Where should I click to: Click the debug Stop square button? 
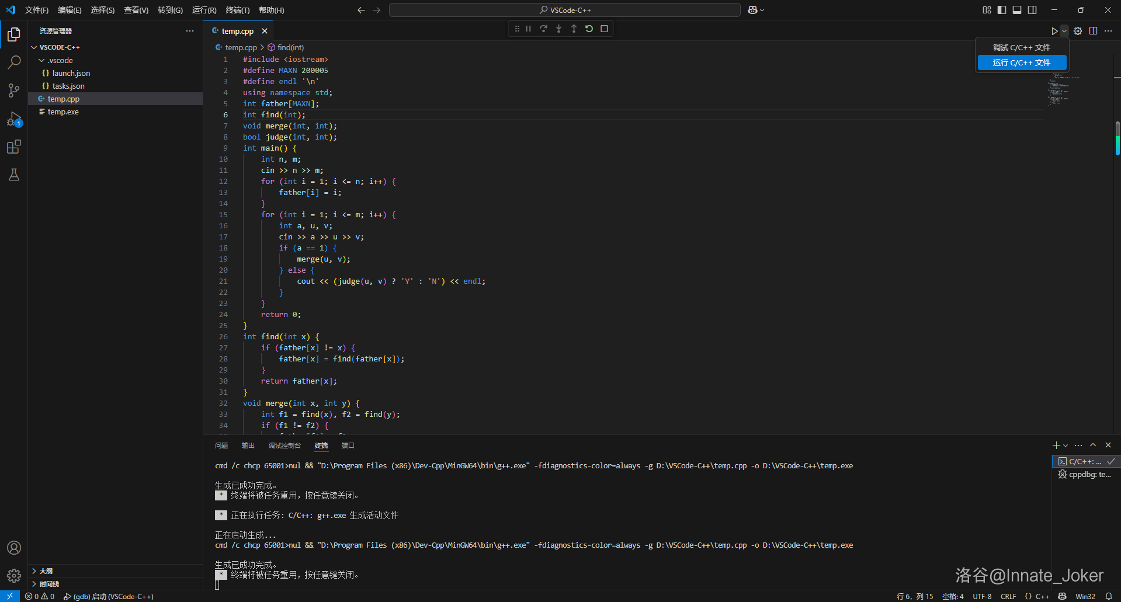click(x=604, y=29)
